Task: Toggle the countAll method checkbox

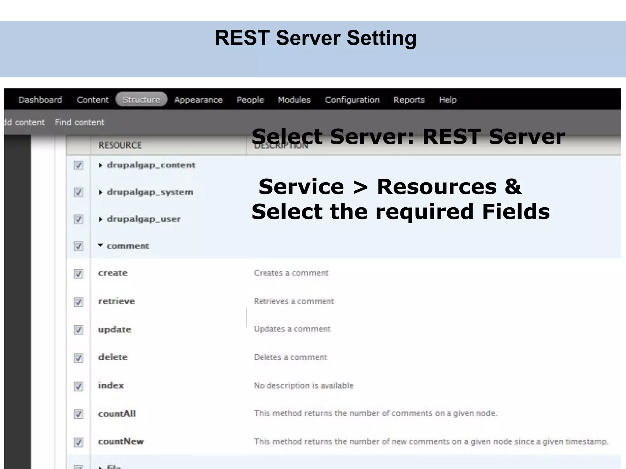Action: tap(78, 414)
